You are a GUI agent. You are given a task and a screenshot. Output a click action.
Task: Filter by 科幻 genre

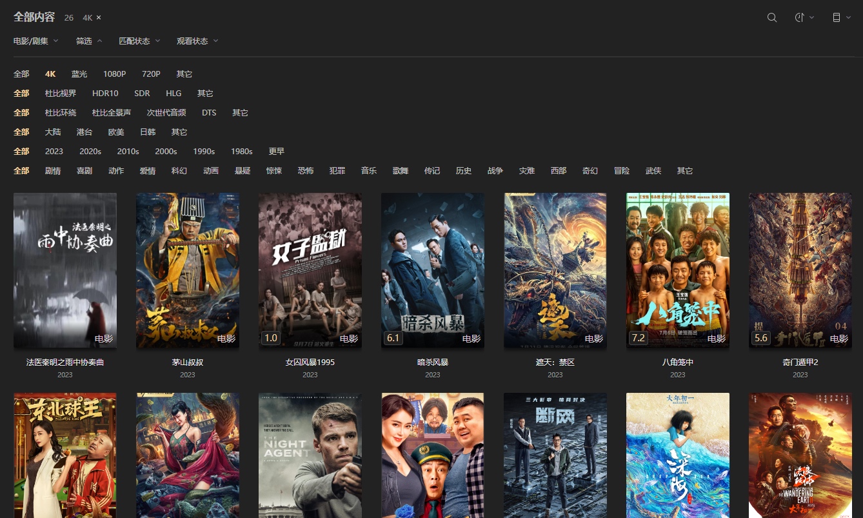pyautogui.click(x=179, y=171)
